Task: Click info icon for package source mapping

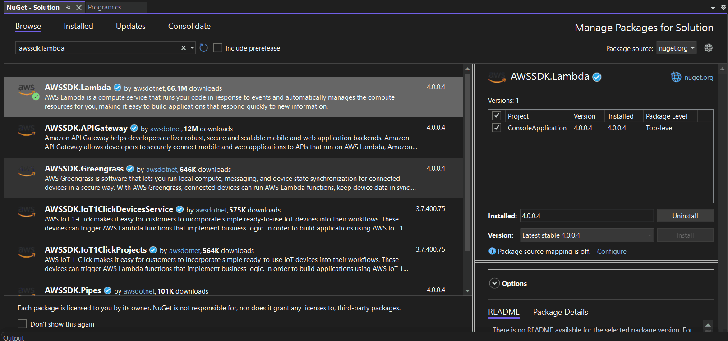Action: click(x=492, y=251)
